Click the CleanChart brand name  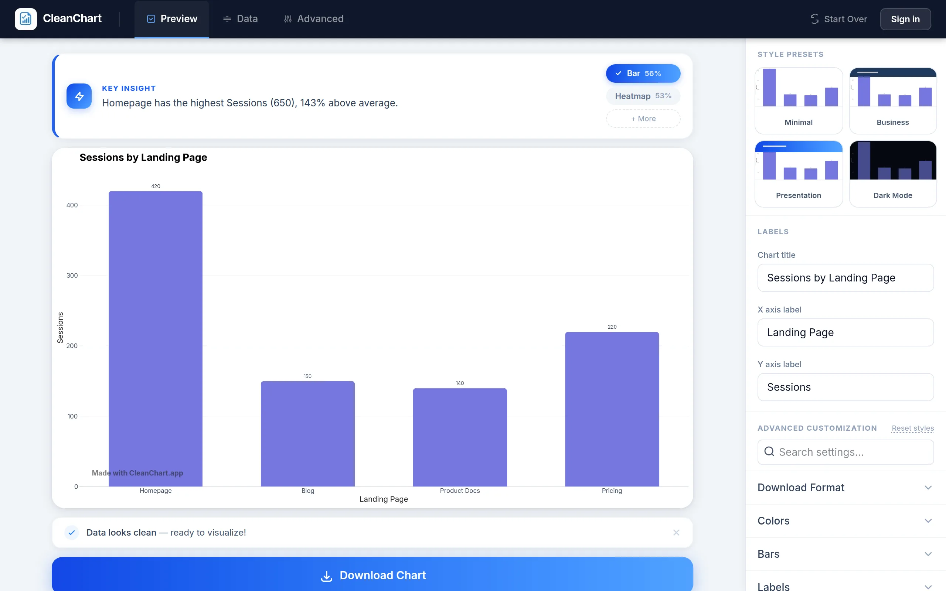72,18
